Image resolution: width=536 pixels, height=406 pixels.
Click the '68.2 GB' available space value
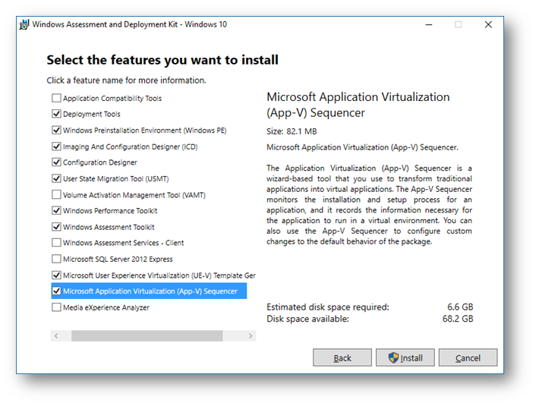[458, 319]
